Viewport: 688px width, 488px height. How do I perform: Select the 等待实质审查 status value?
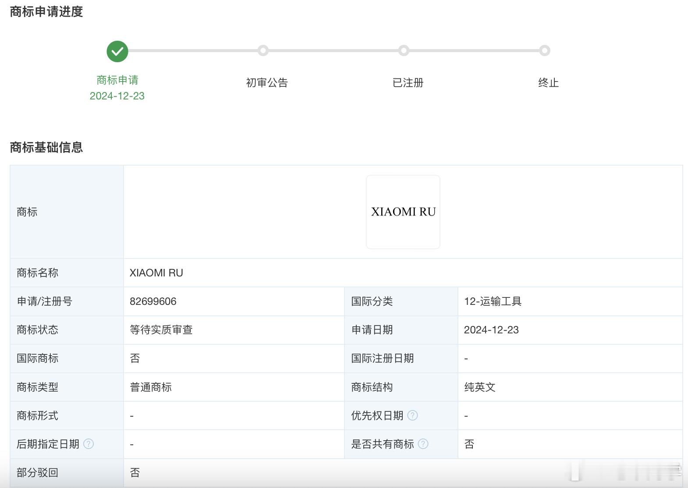click(x=161, y=330)
